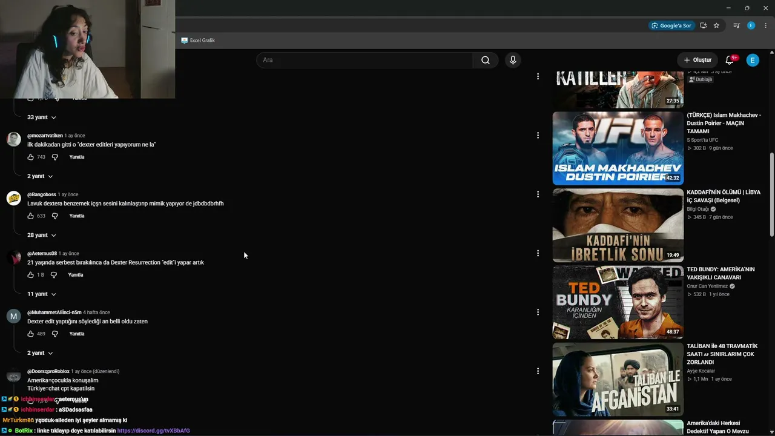Open Kaddafi'nin İbretlik Sonu video thumbnail
This screenshot has height=436, width=775.
[x=618, y=225]
